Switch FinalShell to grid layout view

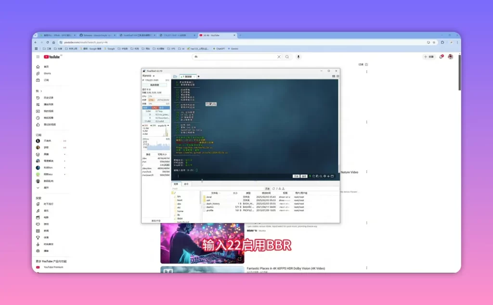334,76
